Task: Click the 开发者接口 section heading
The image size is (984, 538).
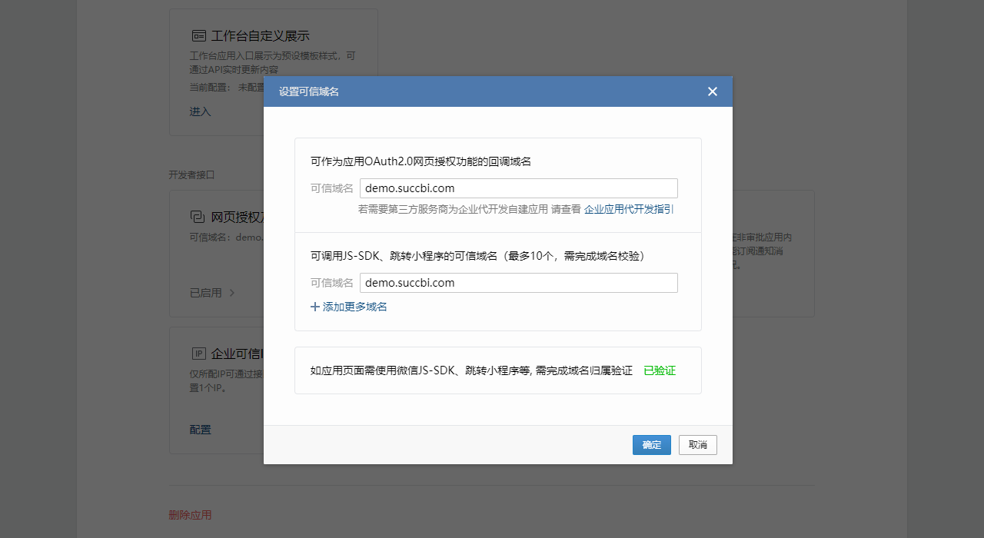Action: click(x=191, y=174)
